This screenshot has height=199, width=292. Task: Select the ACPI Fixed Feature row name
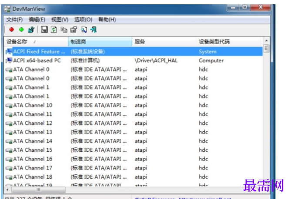39,52
